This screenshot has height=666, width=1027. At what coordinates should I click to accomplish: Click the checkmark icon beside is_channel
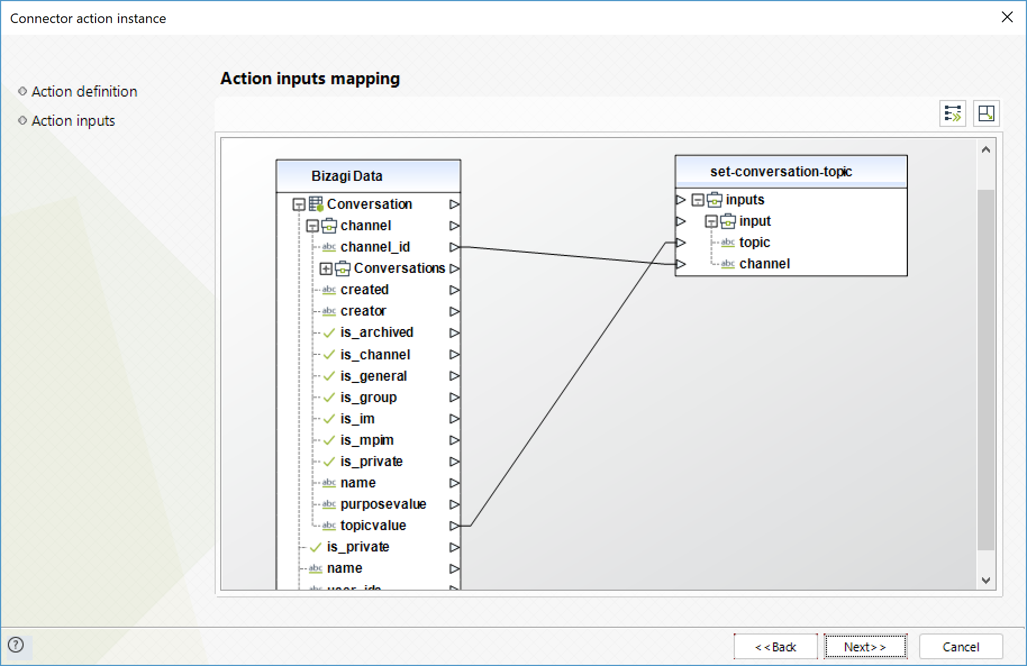[x=329, y=354]
